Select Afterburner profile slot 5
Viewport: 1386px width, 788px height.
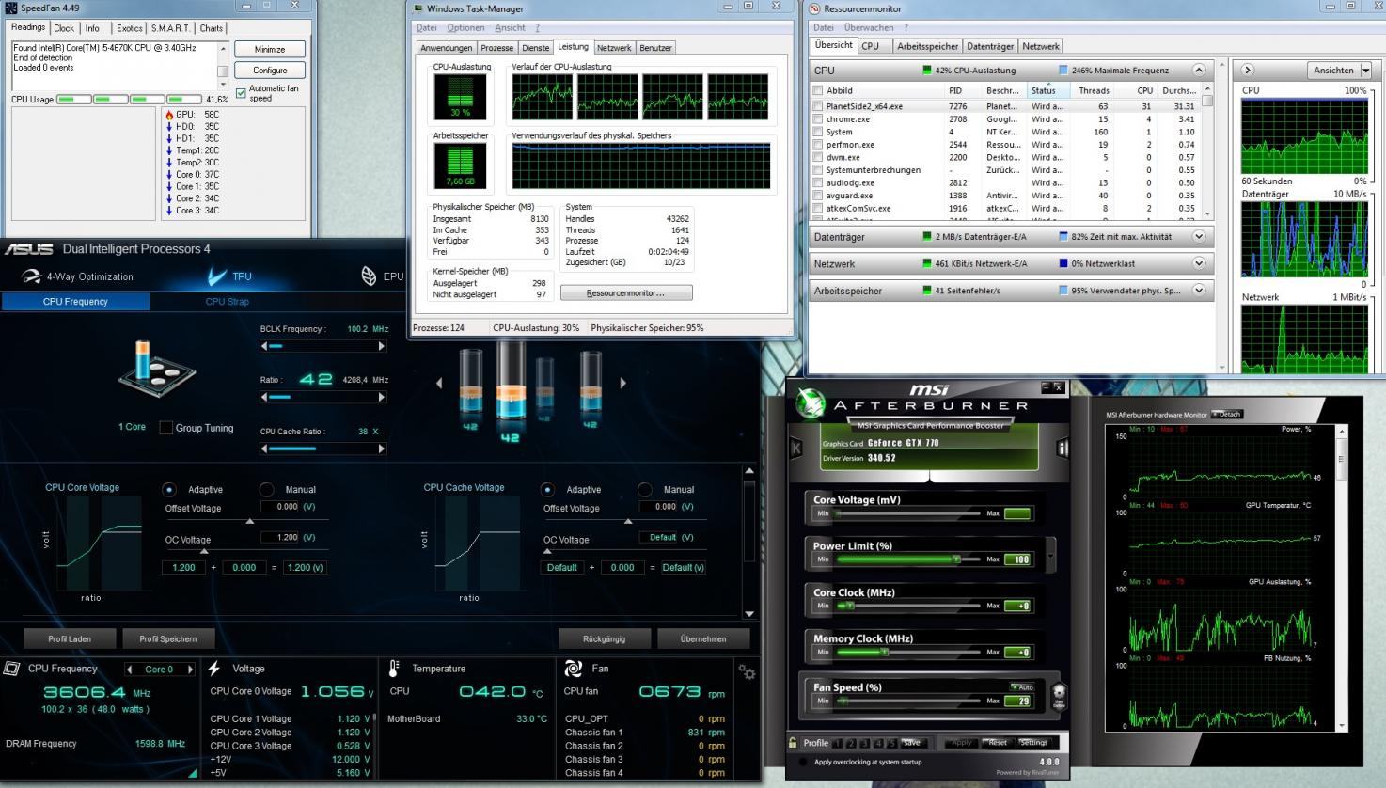click(x=892, y=743)
